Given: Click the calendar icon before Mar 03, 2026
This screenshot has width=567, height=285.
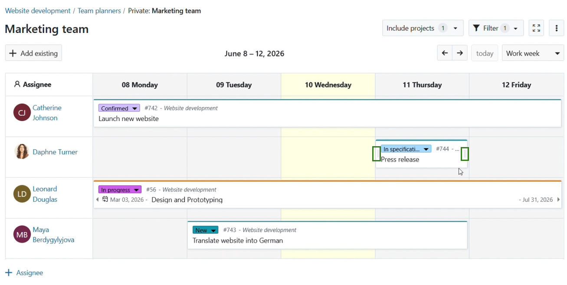Looking at the screenshot, I should coord(105,200).
